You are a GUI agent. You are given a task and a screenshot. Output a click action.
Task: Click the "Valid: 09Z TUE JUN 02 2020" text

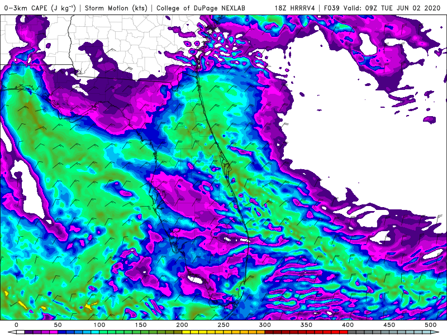tap(392, 8)
